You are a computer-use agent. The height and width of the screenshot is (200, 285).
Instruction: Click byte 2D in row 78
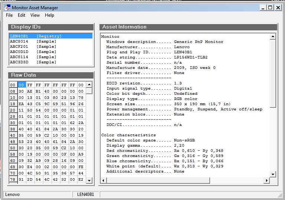pos(30,180)
